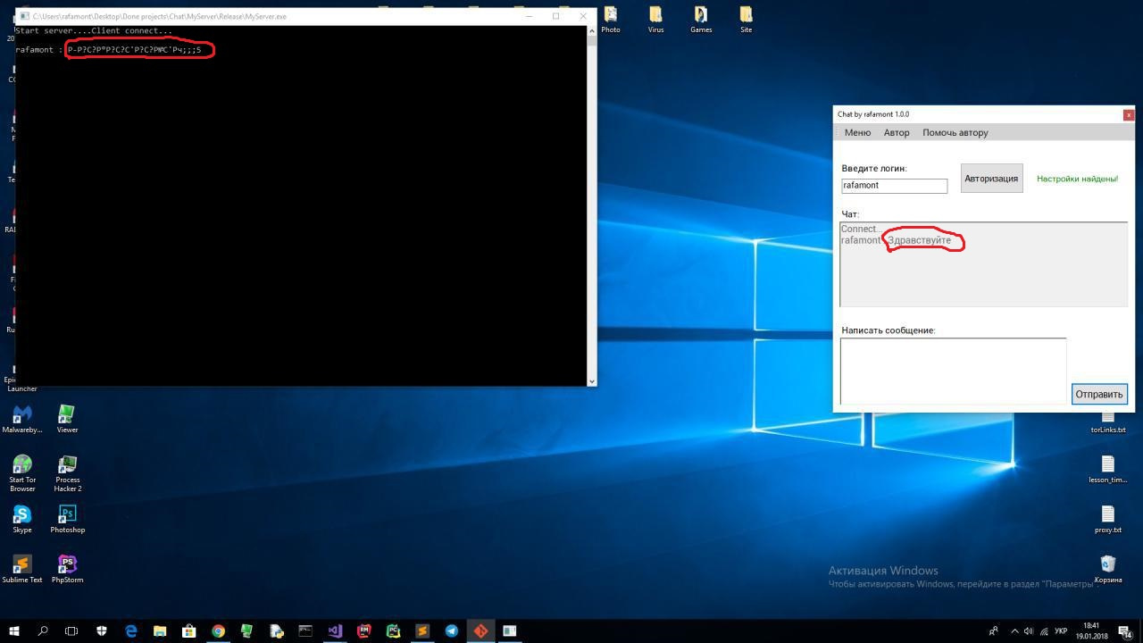This screenshot has width=1143, height=643.
Task: Switch to Sublime Text on the taskbar
Action: [422, 630]
